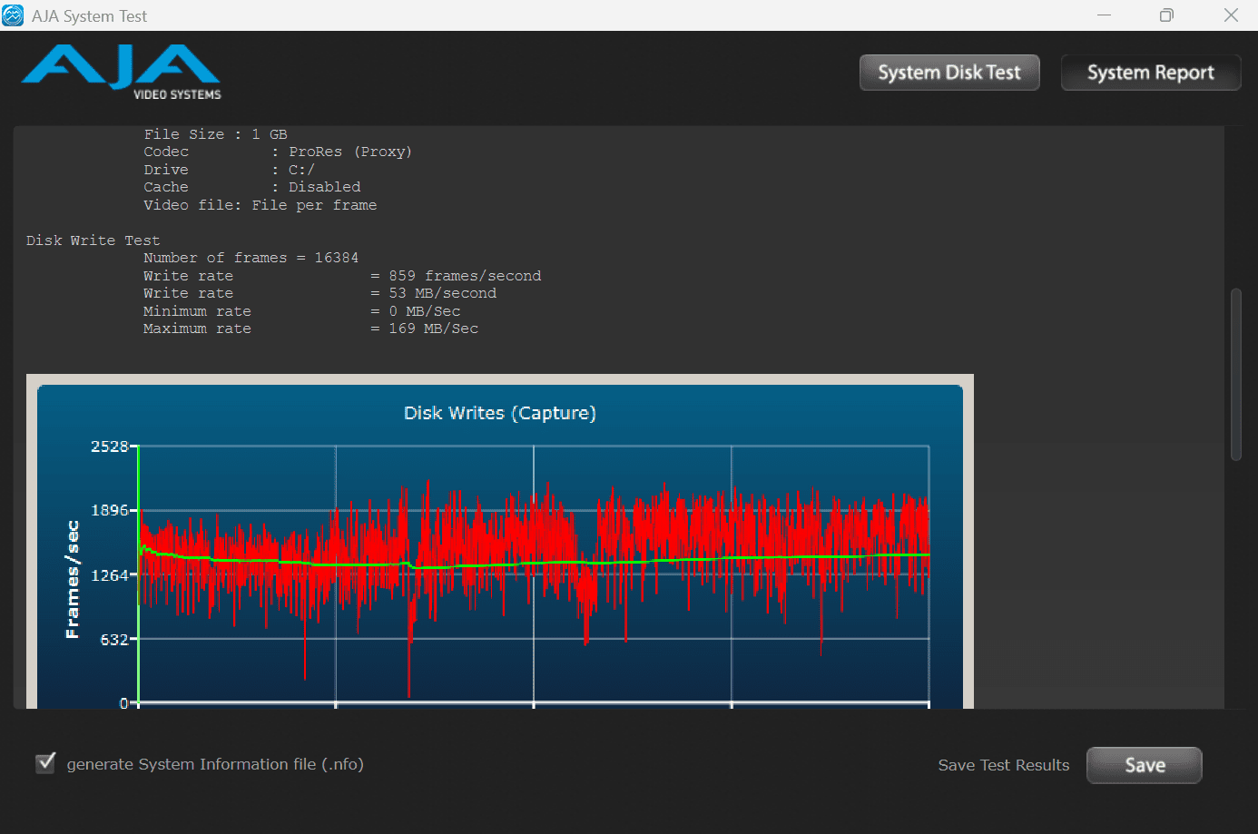Click the 'Save Test Results' label
This screenshot has height=834, width=1258.
[1004, 765]
